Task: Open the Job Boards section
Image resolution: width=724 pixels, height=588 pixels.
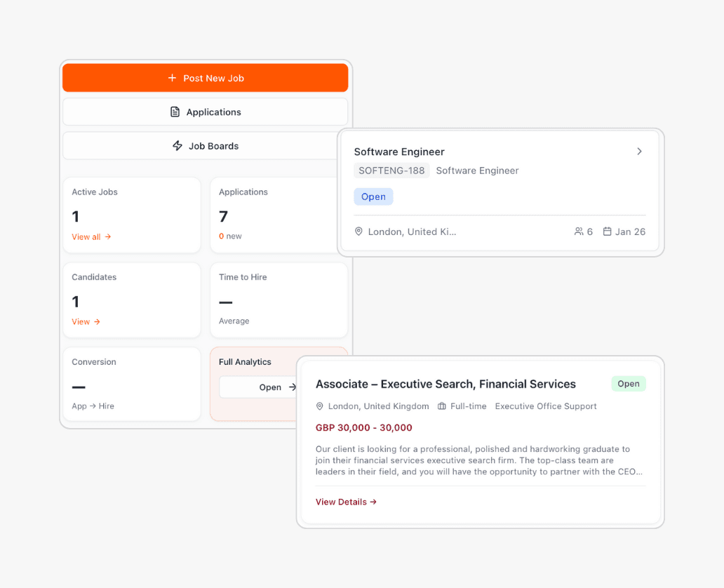Action: coord(205,145)
